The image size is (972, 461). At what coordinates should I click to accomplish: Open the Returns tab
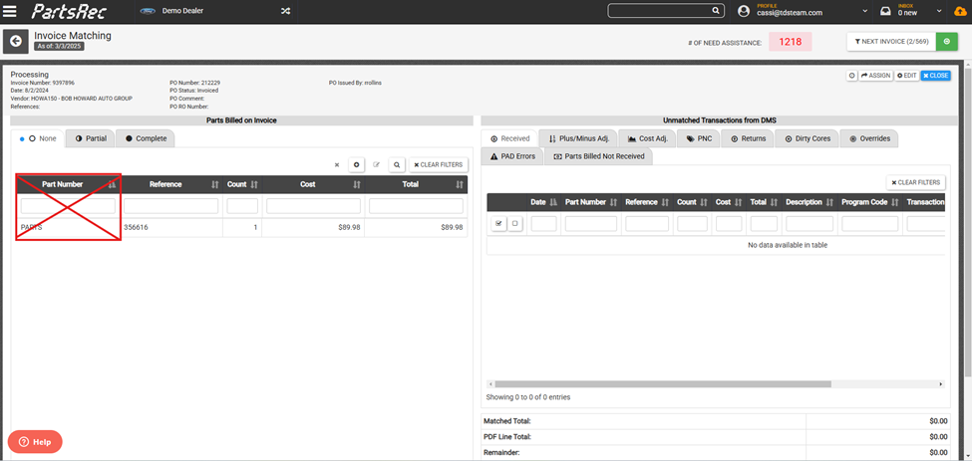click(748, 138)
